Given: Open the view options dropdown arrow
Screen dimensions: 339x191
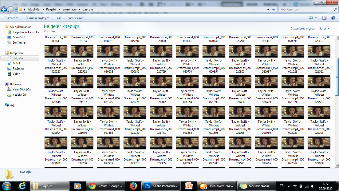Looking at the screenshot, I should (316, 18).
